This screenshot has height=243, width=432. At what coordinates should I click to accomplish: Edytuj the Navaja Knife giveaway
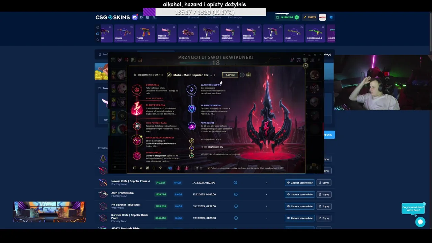324,183
